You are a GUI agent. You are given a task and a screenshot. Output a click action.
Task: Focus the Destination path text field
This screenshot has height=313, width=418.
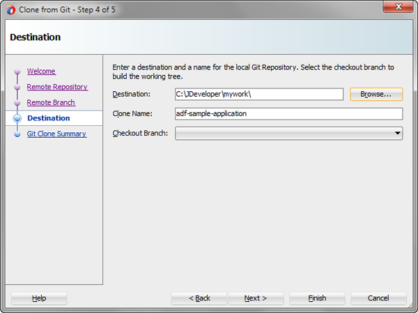pyautogui.click(x=259, y=94)
